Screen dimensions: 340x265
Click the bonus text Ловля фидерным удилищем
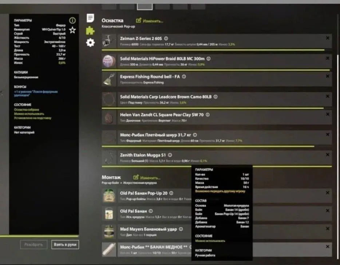[36, 93]
